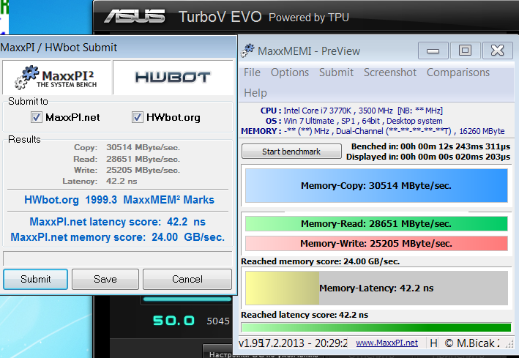519x358 pixels.
Task: Minimize the MaxxMEMI window
Action: point(433,51)
